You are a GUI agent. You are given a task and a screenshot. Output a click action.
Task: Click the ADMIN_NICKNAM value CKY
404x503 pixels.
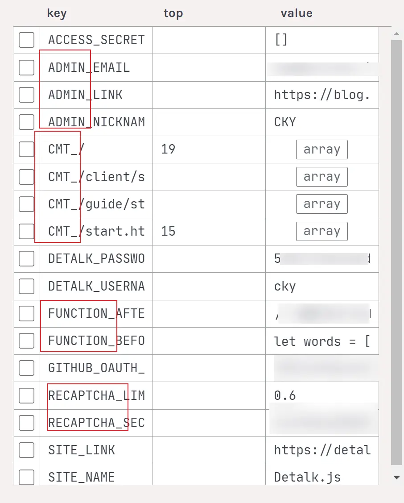pos(285,122)
